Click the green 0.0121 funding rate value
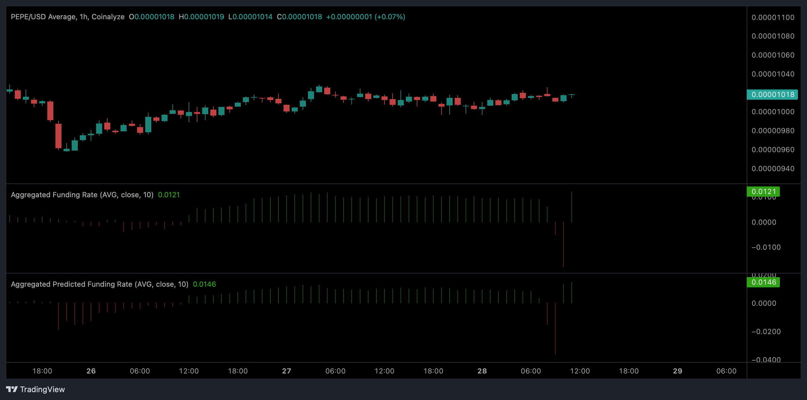The height and width of the screenshot is (400, 807). pyautogui.click(x=169, y=195)
